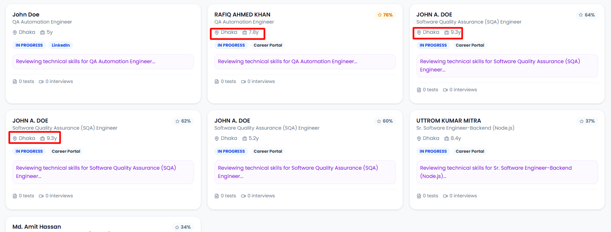611x232 pixels.
Task: Click the star icon on the 37% score badge
Action: pyautogui.click(x=582, y=121)
